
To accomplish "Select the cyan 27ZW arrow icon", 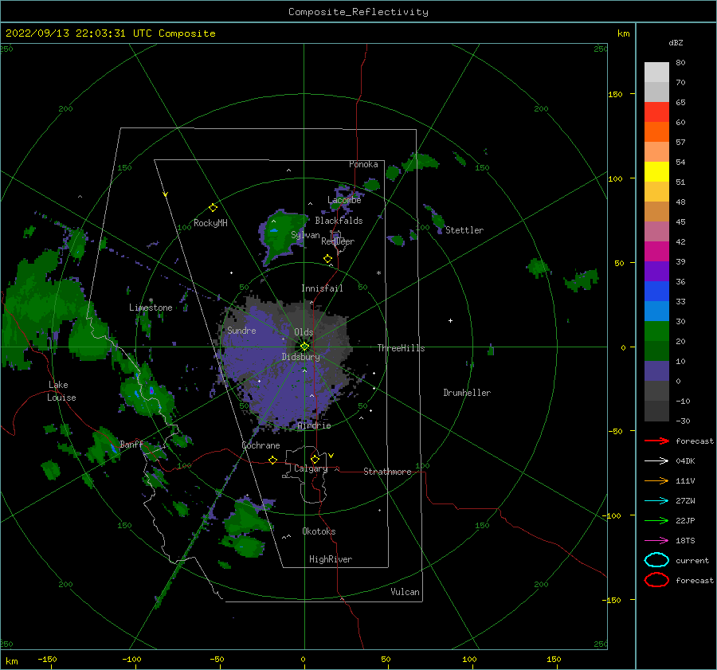I will coord(656,501).
